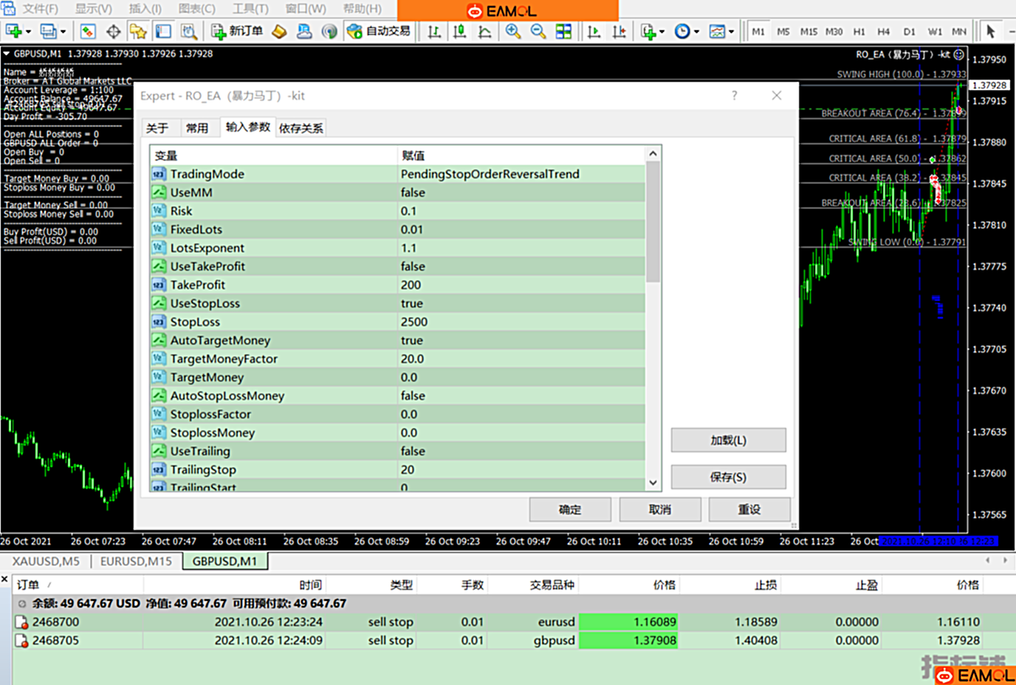
Task: Toggle chart shift
Action: [619, 31]
